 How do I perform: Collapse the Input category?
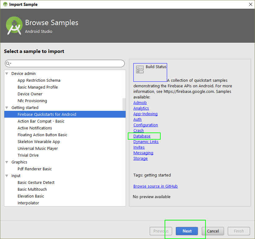[7, 176]
